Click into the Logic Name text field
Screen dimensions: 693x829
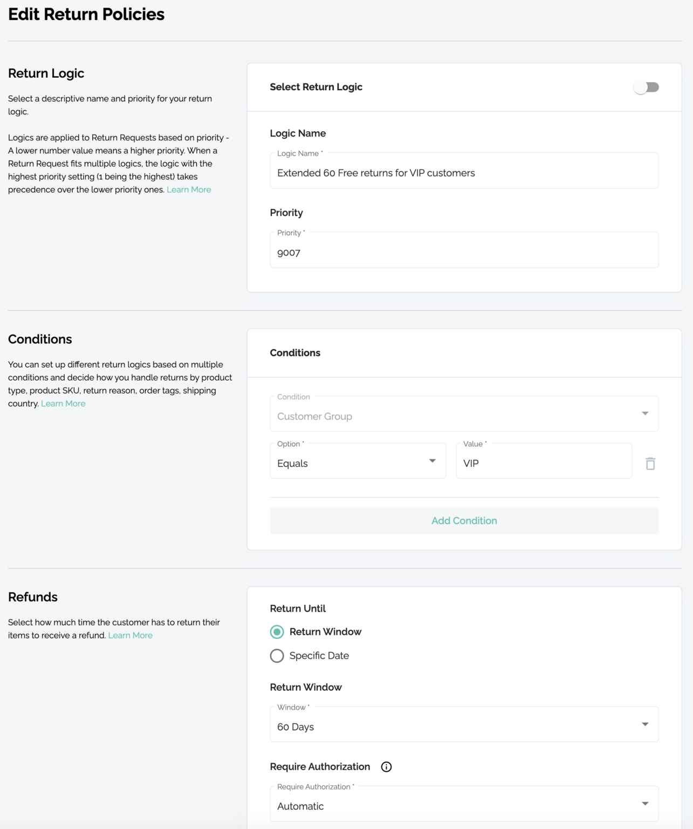click(464, 173)
